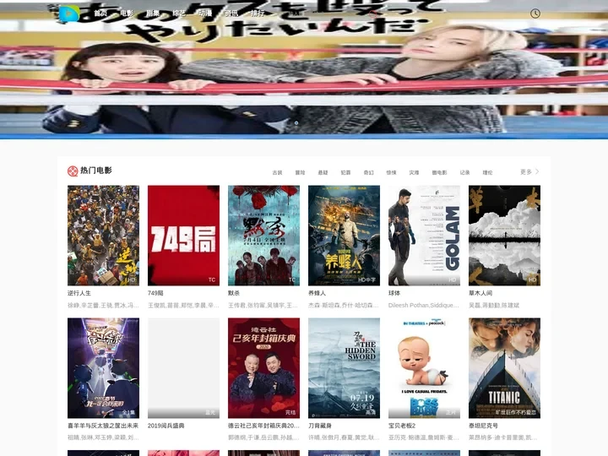The width and height of the screenshot is (608, 456).
Task: Click the hero banner drama poster
Action: (x=304, y=70)
